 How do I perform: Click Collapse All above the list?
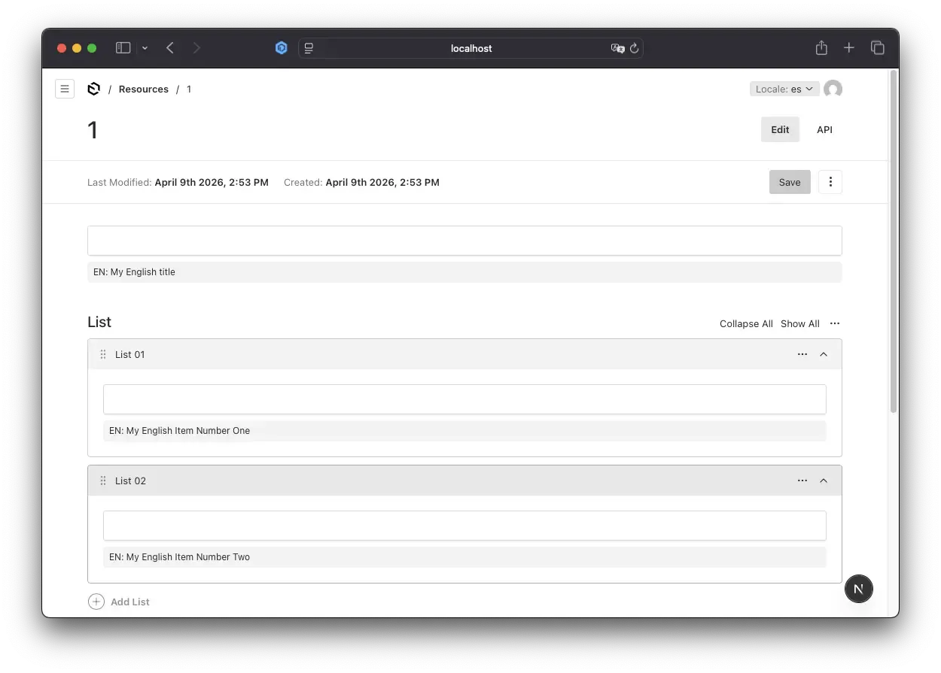pyautogui.click(x=746, y=323)
